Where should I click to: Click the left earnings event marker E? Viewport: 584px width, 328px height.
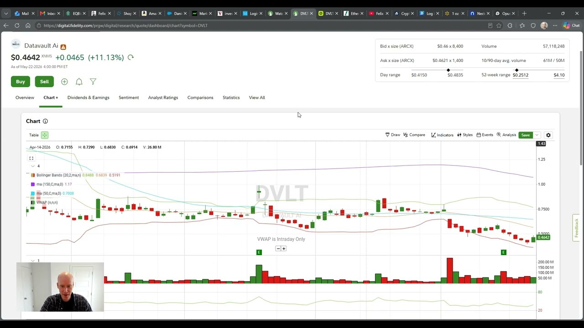259,252
